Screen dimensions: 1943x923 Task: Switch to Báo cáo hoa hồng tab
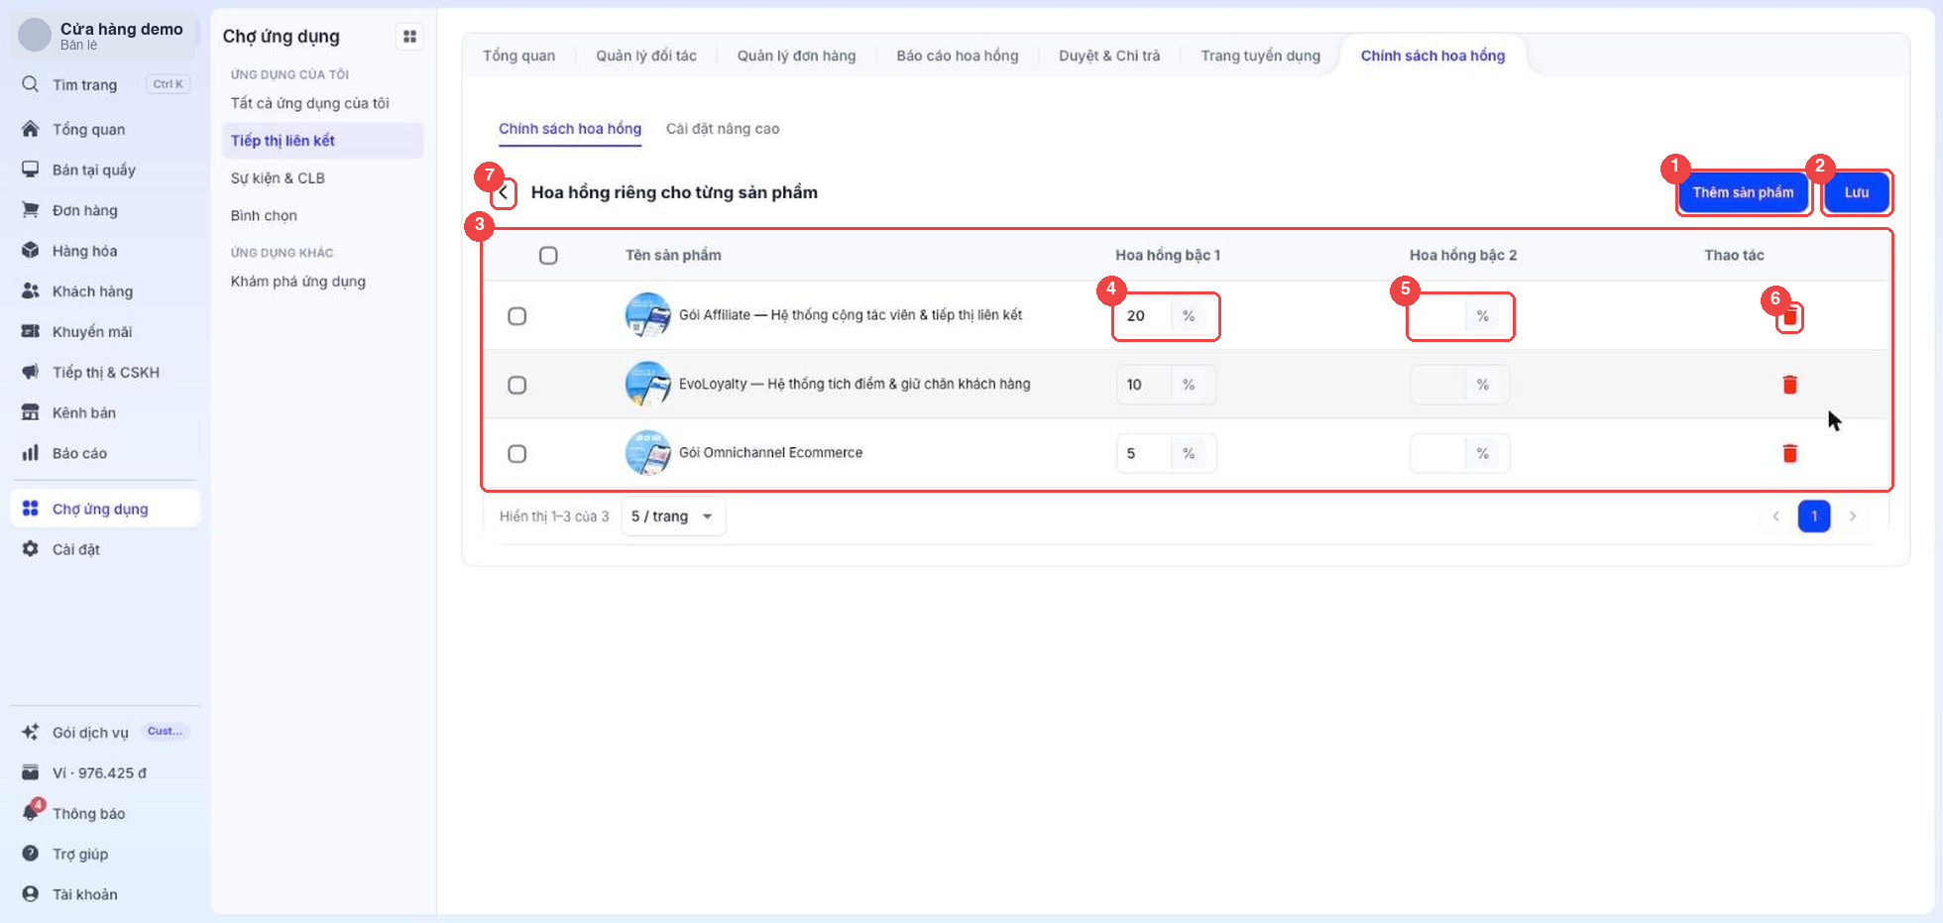coord(958,56)
